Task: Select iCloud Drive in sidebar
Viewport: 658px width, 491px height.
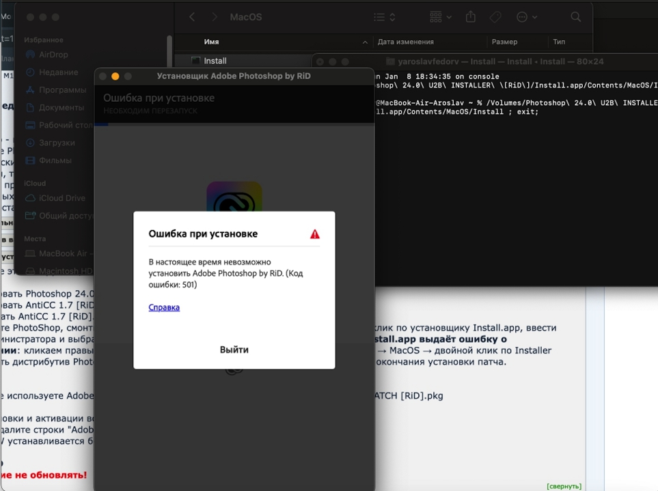Action: coord(61,198)
